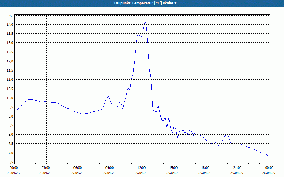
Task: Click the '13,0' y-axis value
Action: pyautogui.click(x=10, y=43)
